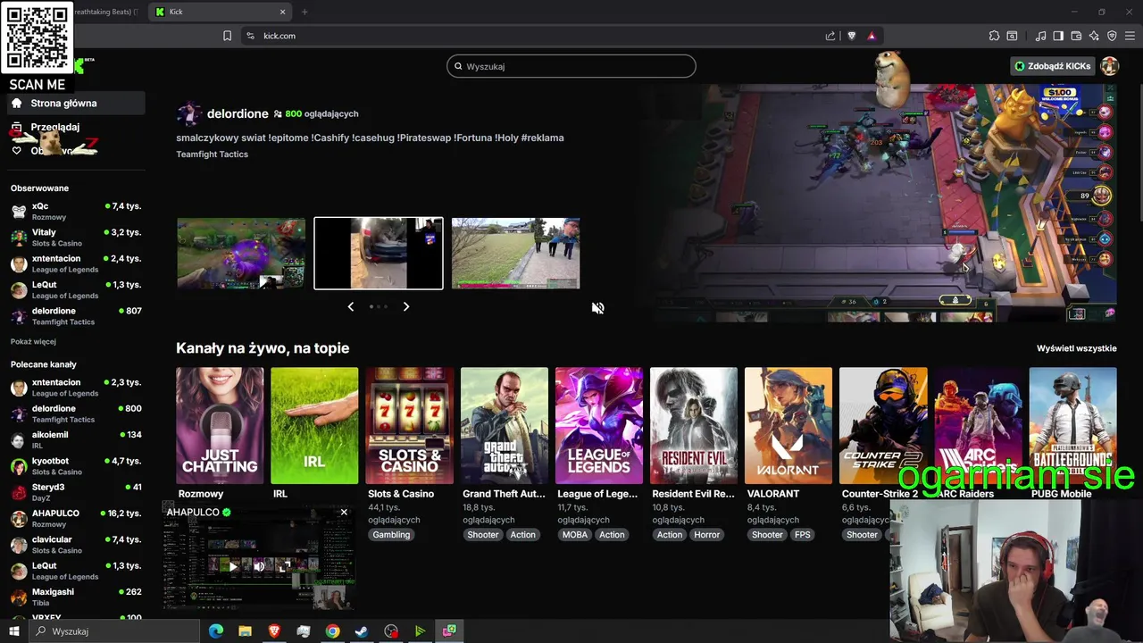Image resolution: width=1143 pixels, height=643 pixels.
Task: Close the Kick browser tab
Action: click(283, 12)
